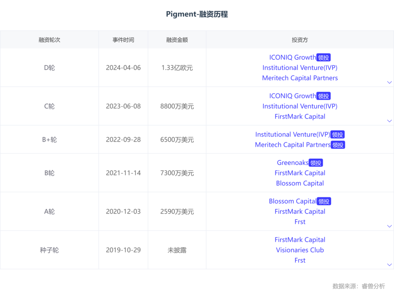Open Blossom Capital link in A轮 row
This screenshot has width=394, height=302.
tap(293, 201)
